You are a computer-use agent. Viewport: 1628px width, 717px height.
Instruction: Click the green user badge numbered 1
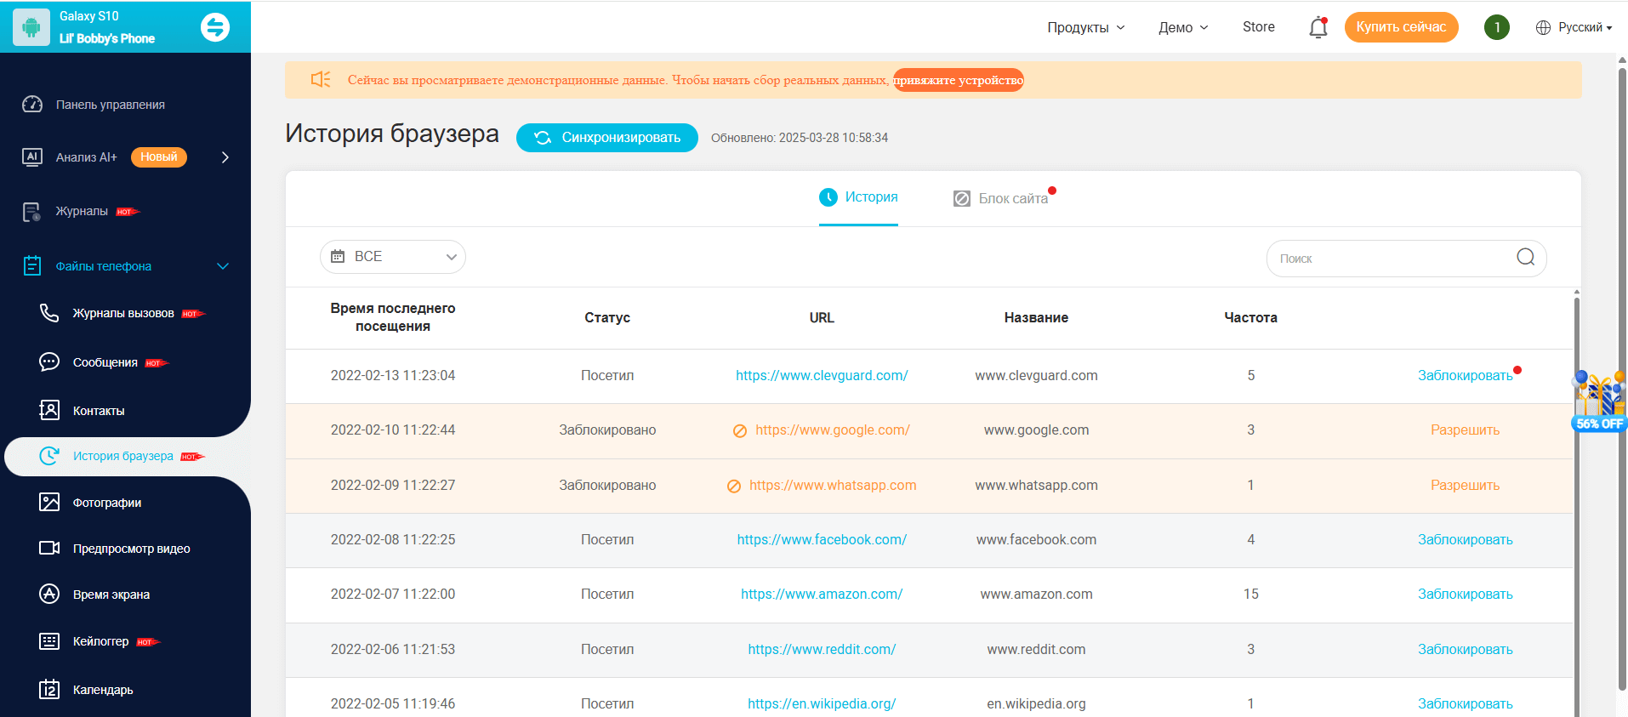pos(1497,27)
